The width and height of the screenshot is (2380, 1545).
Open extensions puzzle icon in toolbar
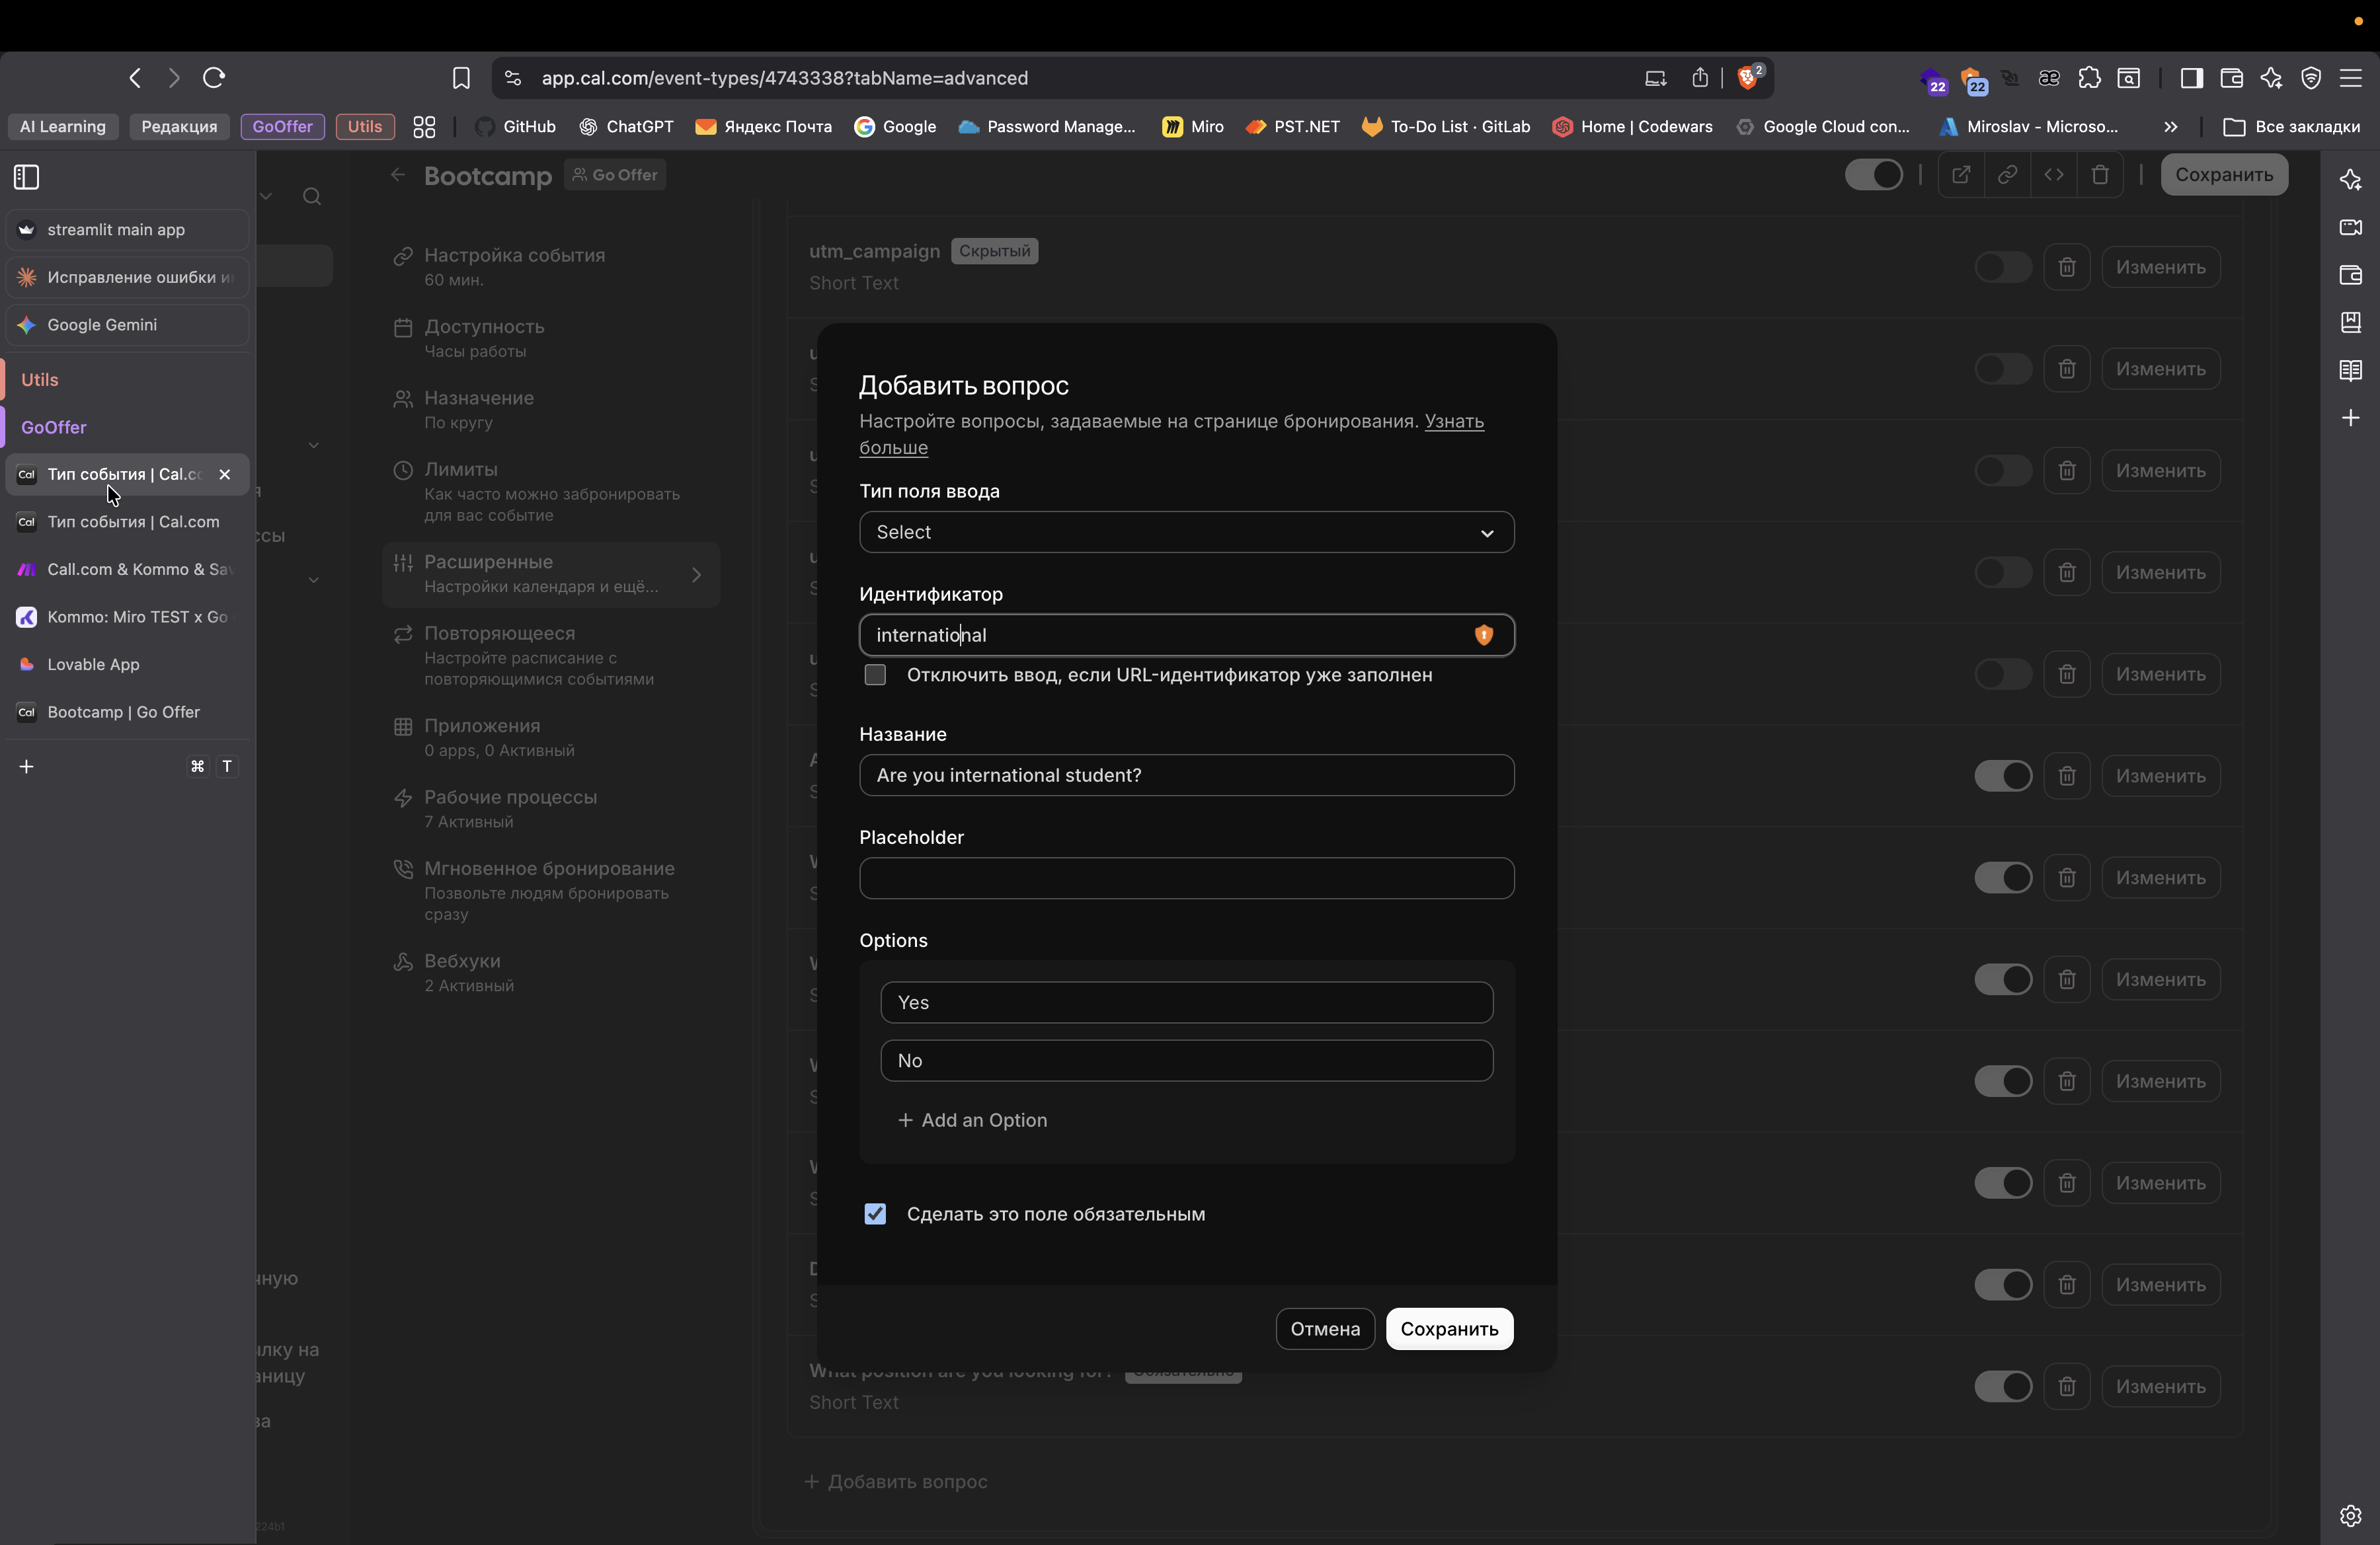tap(2089, 78)
